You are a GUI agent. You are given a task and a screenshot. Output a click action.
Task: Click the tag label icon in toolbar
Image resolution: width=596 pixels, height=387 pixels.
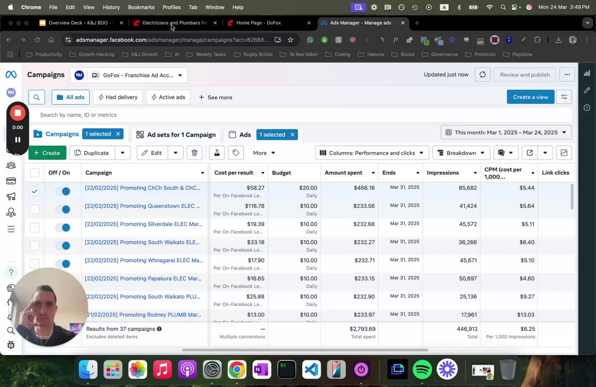click(236, 153)
